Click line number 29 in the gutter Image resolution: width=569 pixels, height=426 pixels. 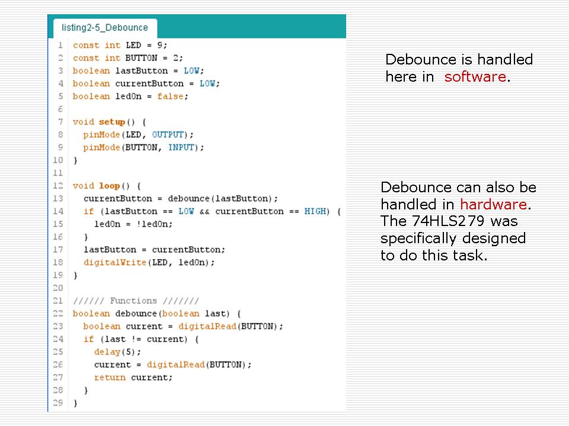pyautogui.click(x=58, y=403)
